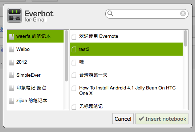Focus the search input field
Viewport: 195px width, 132px height.
(147, 14)
